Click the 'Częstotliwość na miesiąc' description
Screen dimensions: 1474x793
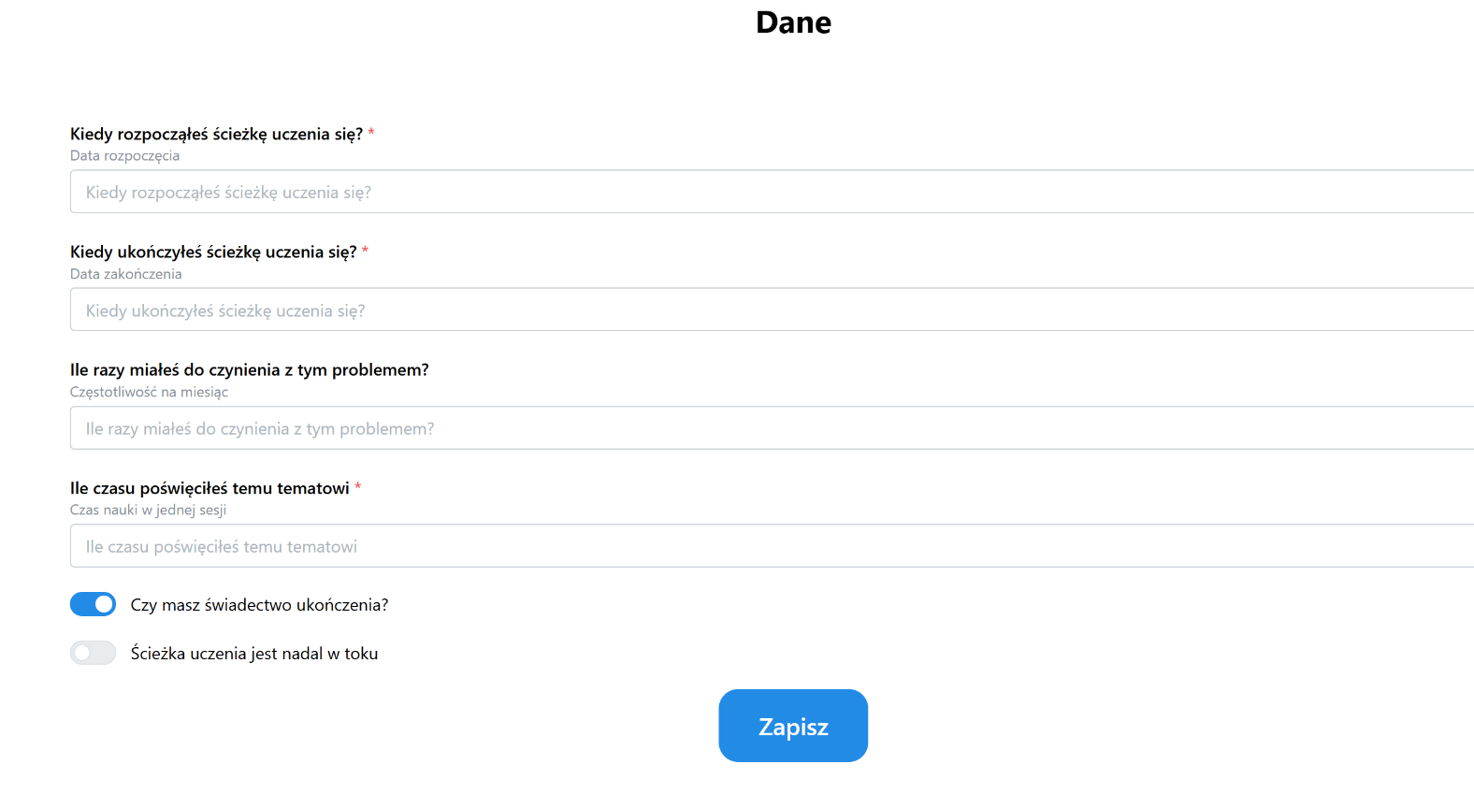pos(149,392)
